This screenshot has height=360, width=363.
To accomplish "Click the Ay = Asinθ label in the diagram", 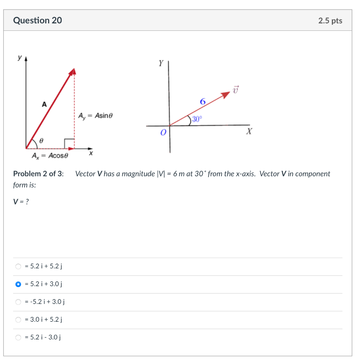I will pos(95,116).
